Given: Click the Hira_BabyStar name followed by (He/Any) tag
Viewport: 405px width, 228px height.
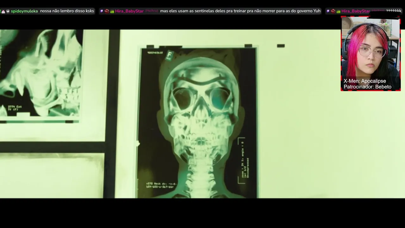Looking at the screenshot, I should click(129, 11).
